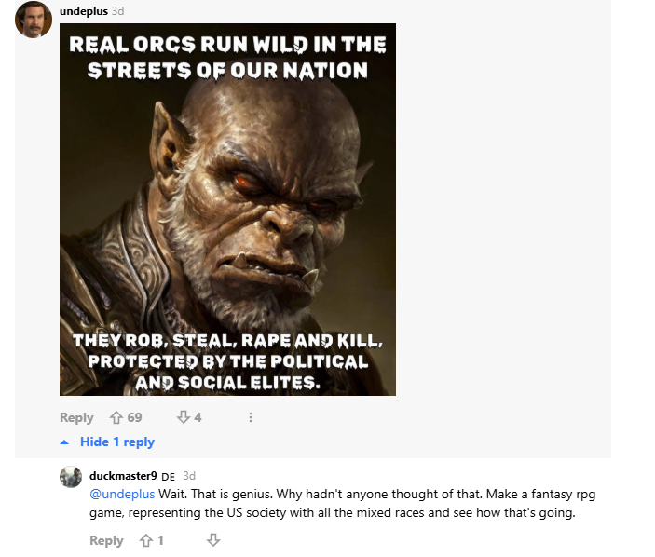Viewport: 655px width, 557px height.
Task: Open the undeplus username link
Action: pyautogui.click(x=84, y=11)
